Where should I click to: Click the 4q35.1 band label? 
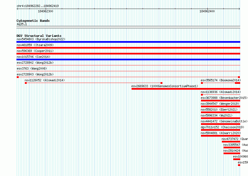tap(22, 24)
